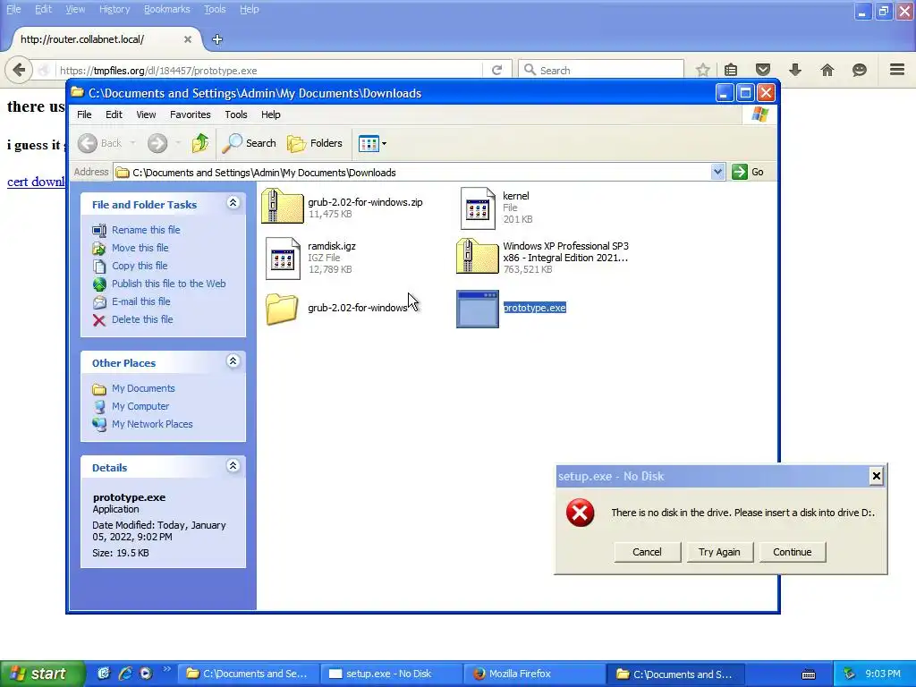Reload the page in Firefox
The height and width of the screenshot is (687, 916).
(496, 70)
